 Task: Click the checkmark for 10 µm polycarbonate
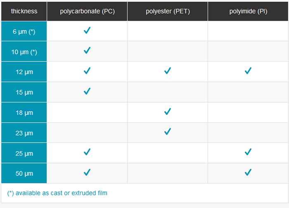point(87,51)
